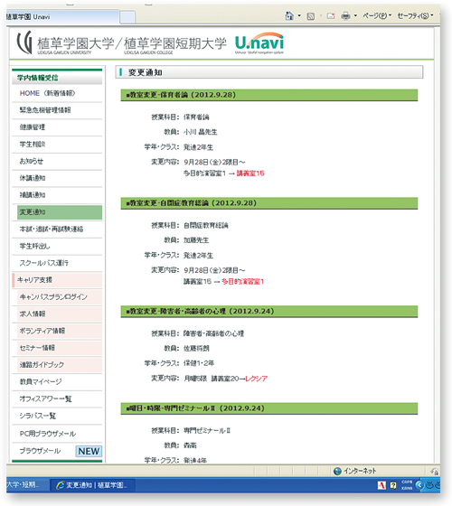
Task: Expand hidden tray icons arrow
Action: point(419,485)
